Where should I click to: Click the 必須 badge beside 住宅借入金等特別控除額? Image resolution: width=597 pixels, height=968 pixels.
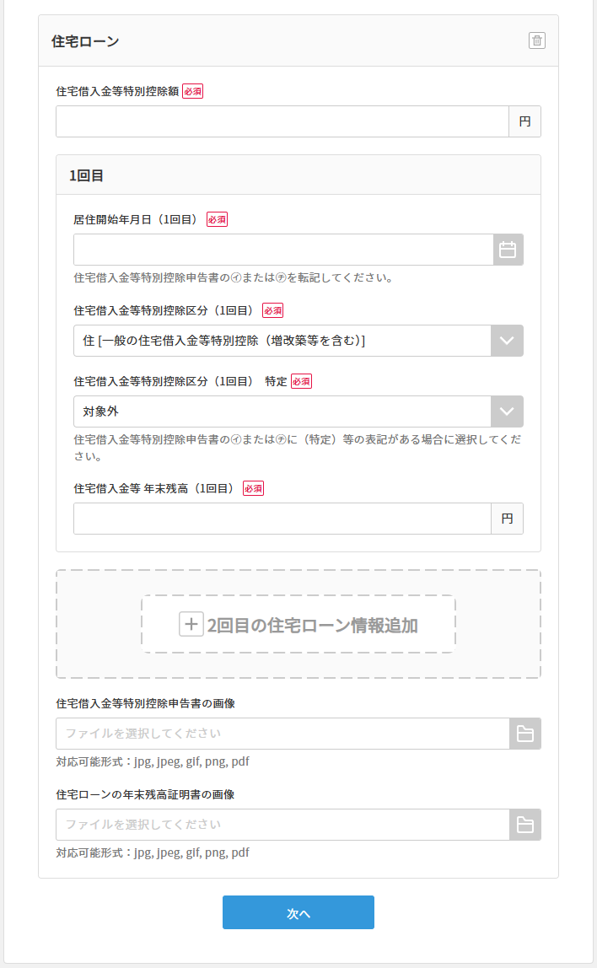click(191, 90)
